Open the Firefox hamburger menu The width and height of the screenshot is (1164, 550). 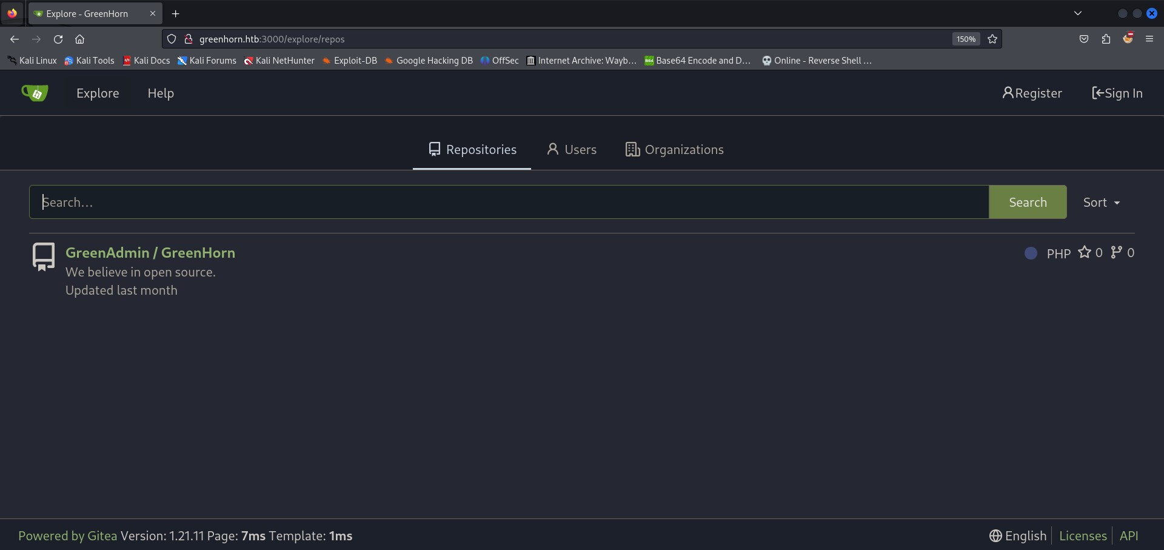pyautogui.click(x=1149, y=39)
